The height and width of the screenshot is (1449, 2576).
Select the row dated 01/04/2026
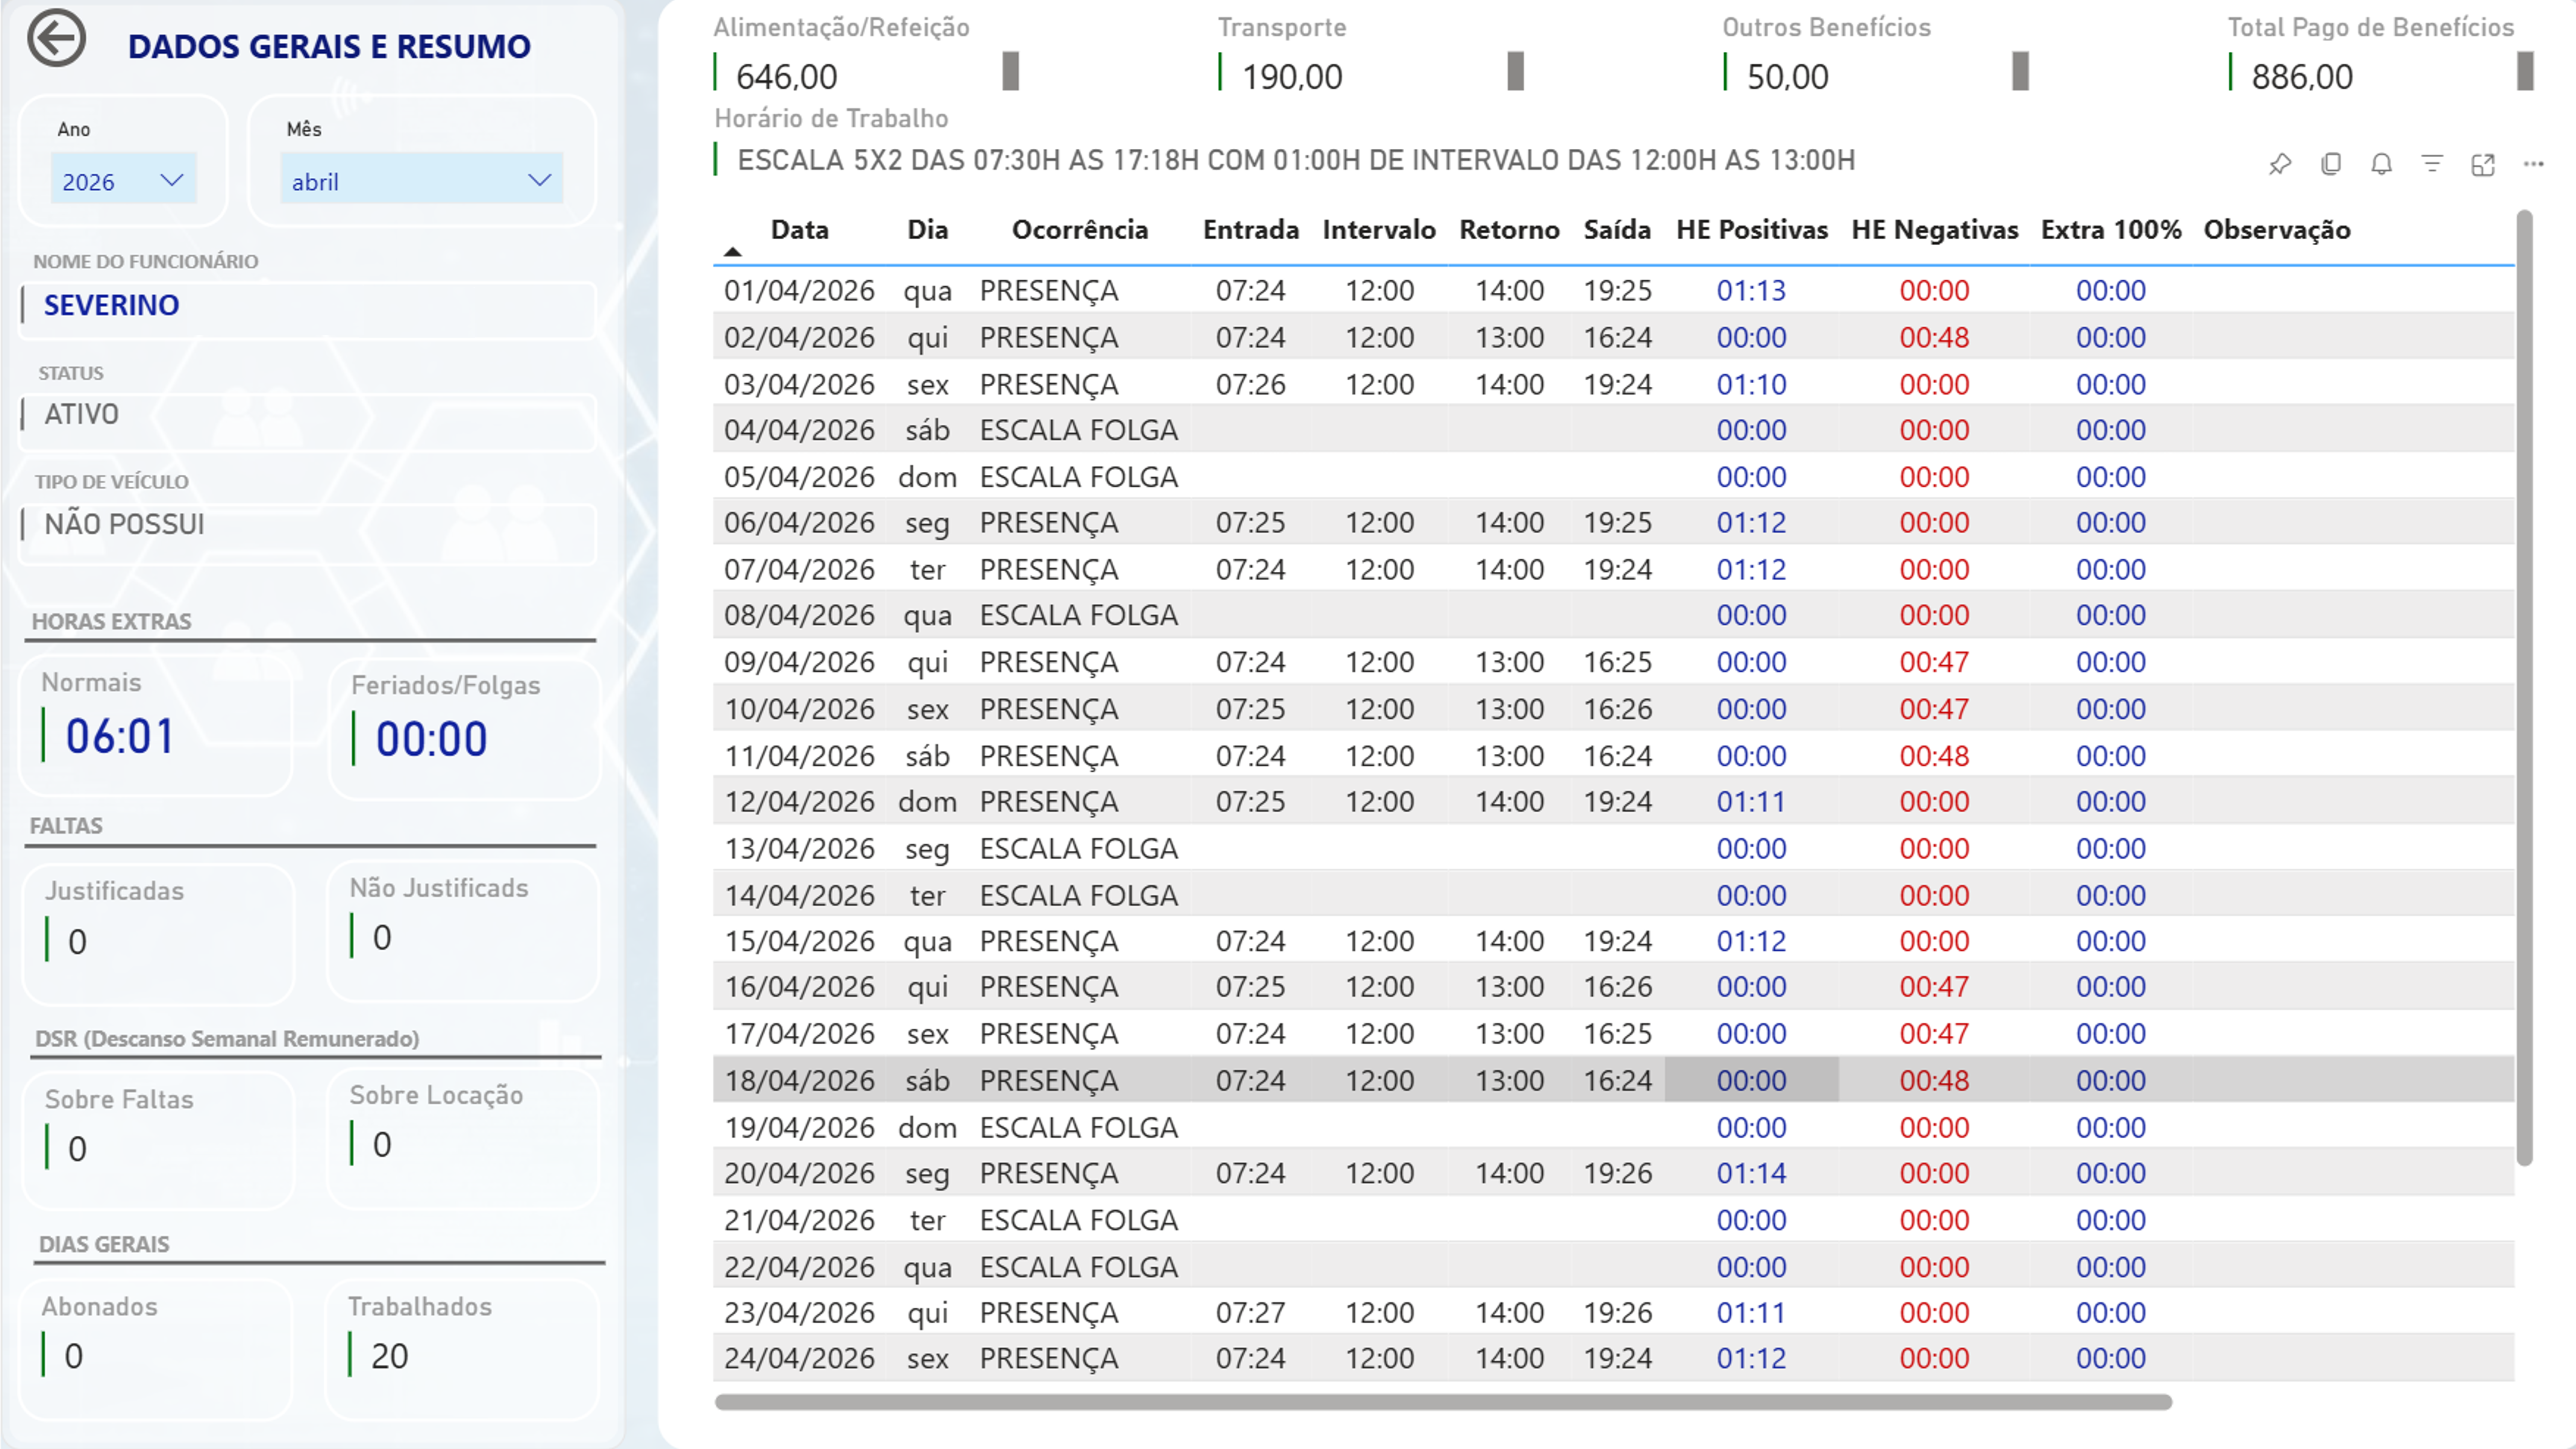point(1613,291)
